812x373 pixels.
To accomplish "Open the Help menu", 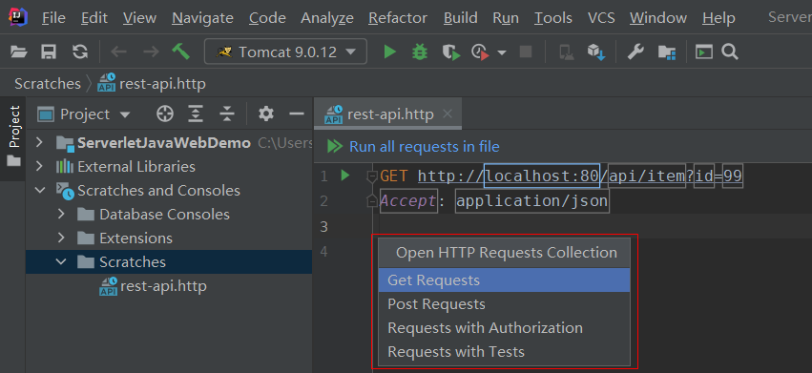I will (x=718, y=19).
